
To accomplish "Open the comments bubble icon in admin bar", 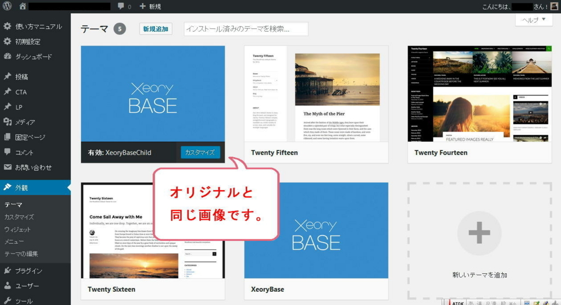I will [121, 6].
